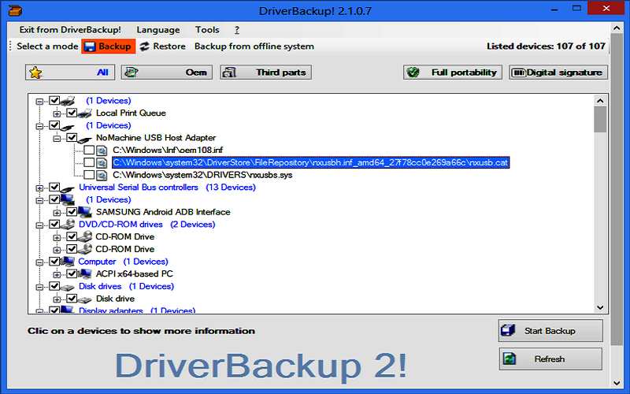Click the NoMachine USB Host Adapter device icon

click(85, 138)
